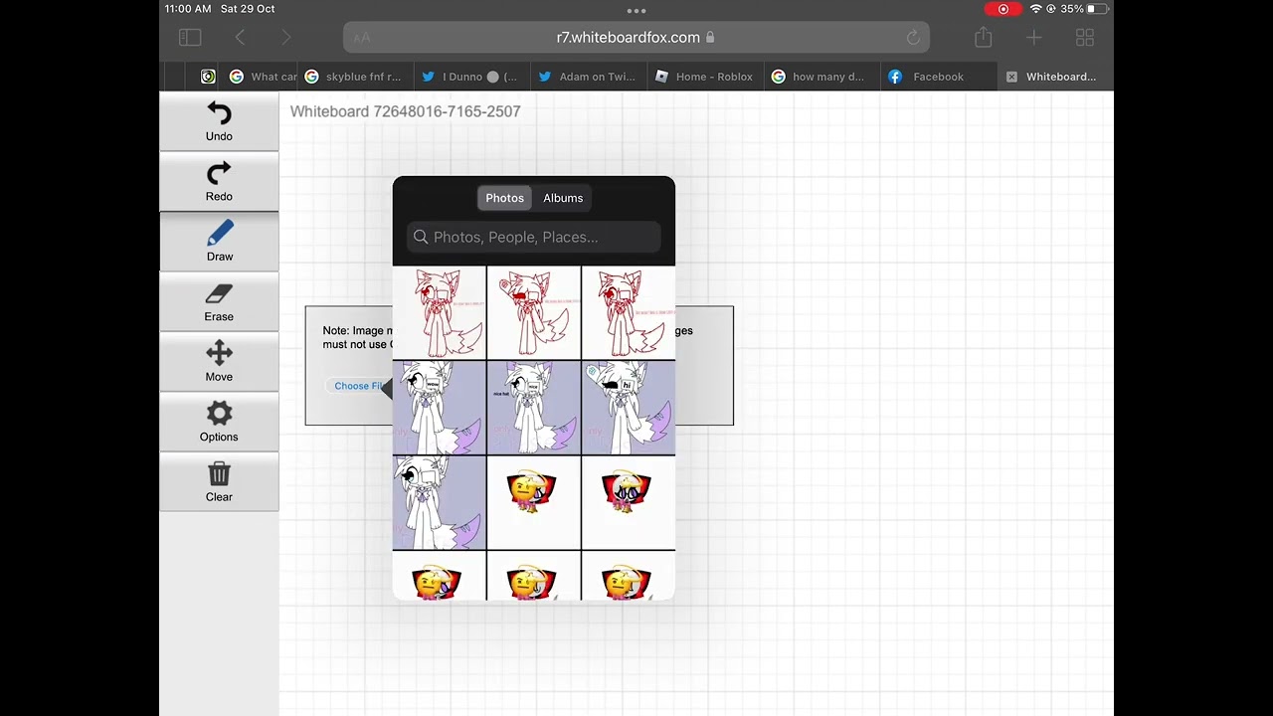
Task: Select the bottom-middle thinking emoji photo
Action: 534,576
